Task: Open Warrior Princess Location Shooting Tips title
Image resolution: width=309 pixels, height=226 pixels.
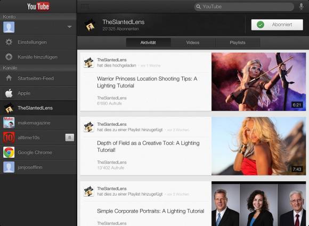Action: [147, 82]
